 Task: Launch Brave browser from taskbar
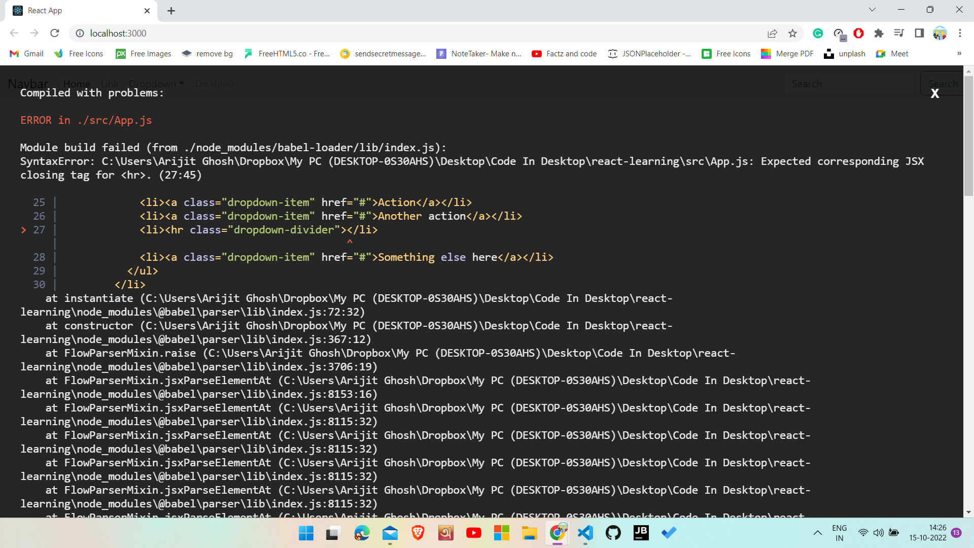pos(418,533)
